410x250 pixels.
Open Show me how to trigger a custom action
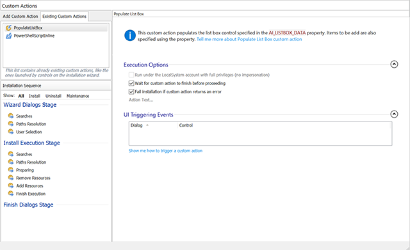[165, 151]
